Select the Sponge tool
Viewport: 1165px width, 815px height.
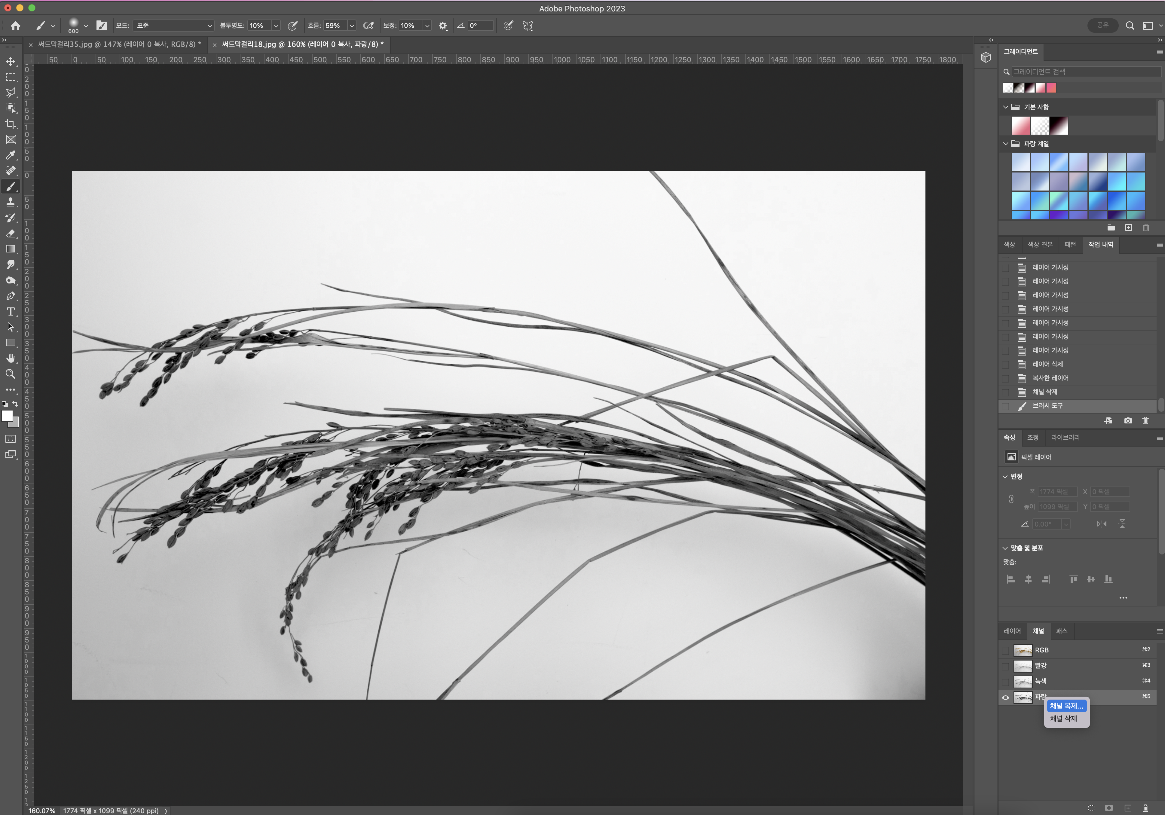click(x=11, y=280)
